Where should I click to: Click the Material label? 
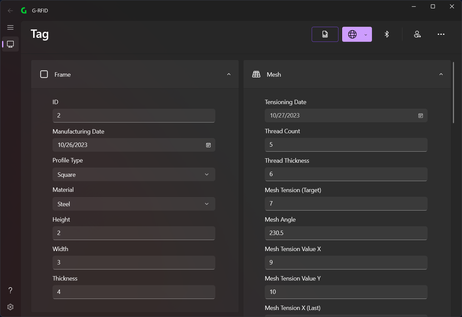click(x=63, y=190)
